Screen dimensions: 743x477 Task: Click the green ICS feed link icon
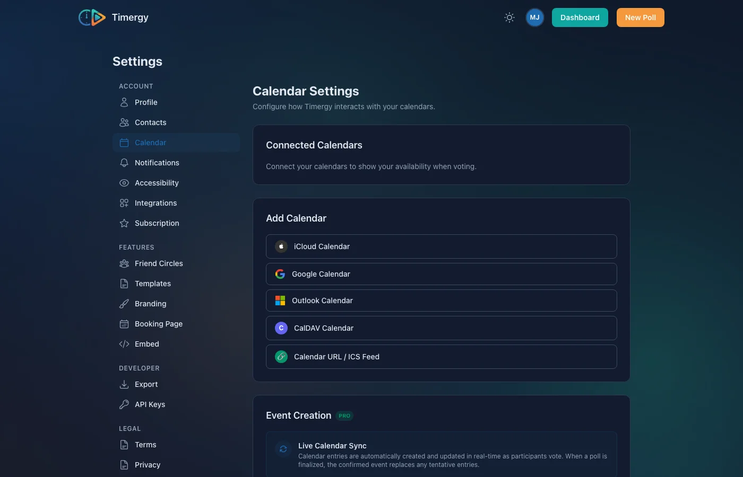click(x=281, y=357)
